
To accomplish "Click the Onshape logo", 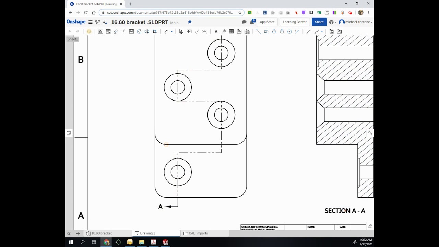I will coord(76,22).
